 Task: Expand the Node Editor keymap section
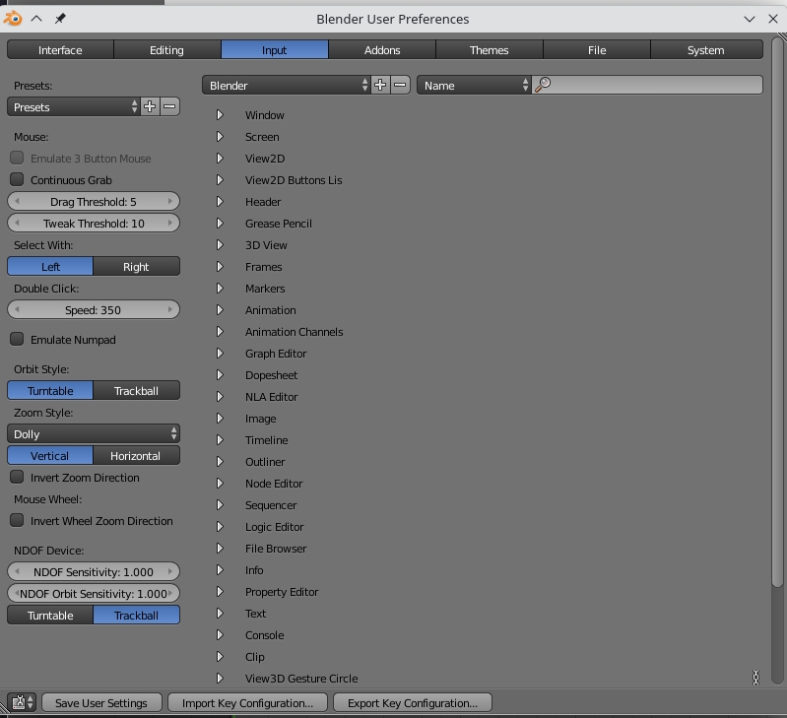pyautogui.click(x=220, y=484)
